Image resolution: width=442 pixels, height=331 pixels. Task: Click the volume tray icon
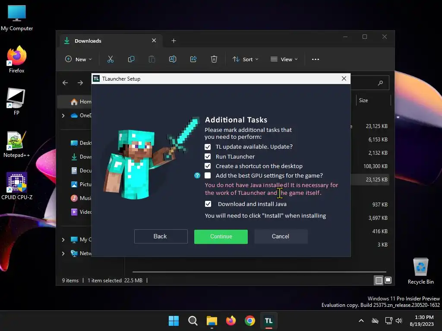tap(399, 321)
